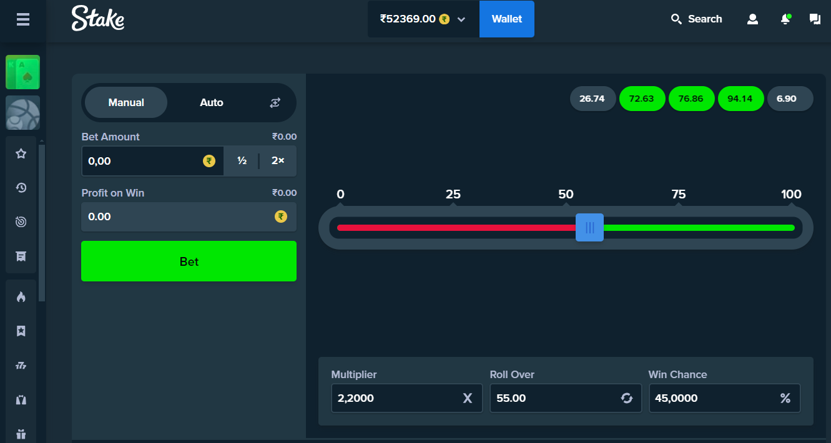This screenshot has height=443, width=831.
Task: Open the Favourites star icon in sidebar
Action: pos(22,153)
